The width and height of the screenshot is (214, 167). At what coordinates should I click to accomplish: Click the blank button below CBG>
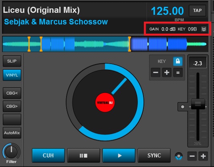click(x=12, y=119)
